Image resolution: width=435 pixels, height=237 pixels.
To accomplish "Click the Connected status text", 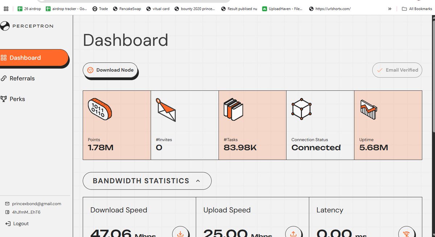I will [x=316, y=148].
